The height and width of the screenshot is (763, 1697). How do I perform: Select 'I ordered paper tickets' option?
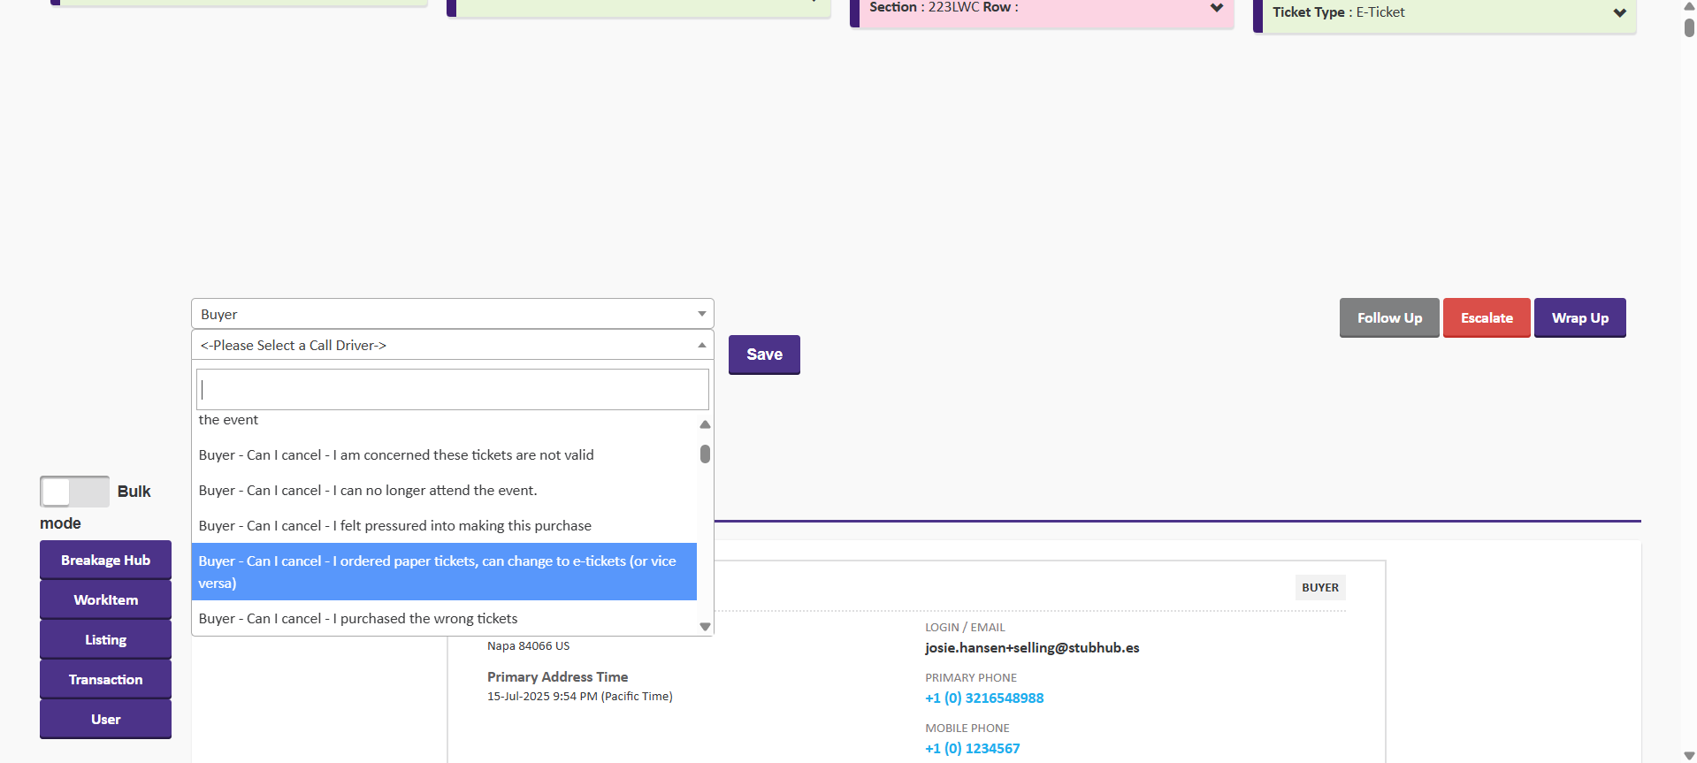tap(438, 572)
